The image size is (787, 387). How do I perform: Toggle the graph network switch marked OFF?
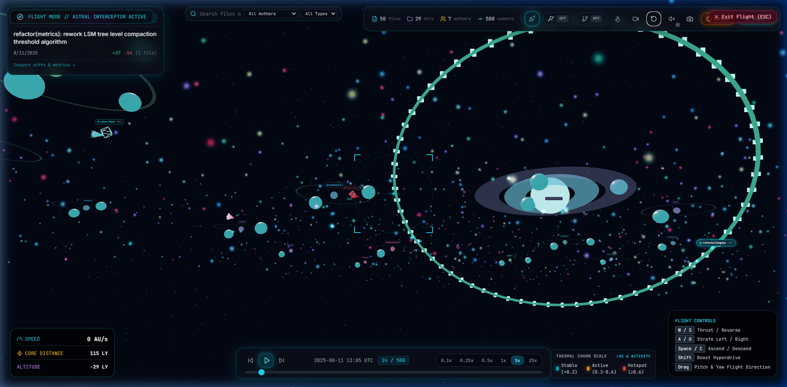[557, 19]
